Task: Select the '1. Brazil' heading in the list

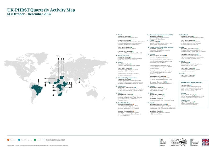Action: click(x=119, y=35)
